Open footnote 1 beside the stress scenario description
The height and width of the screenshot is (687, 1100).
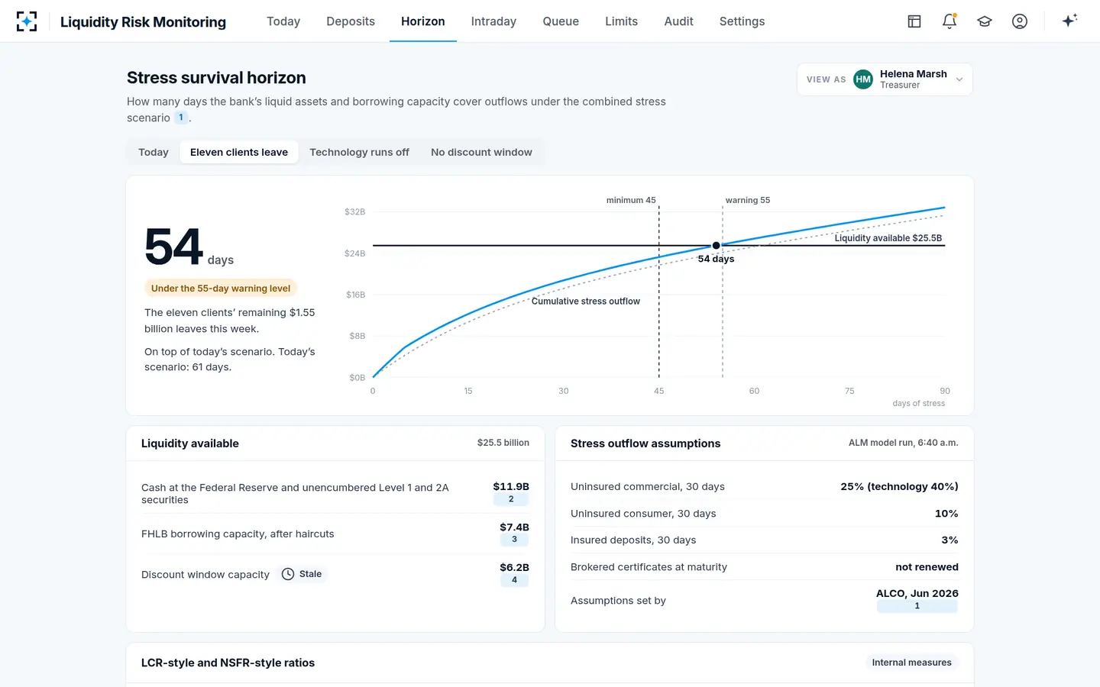pyautogui.click(x=181, y=118)
